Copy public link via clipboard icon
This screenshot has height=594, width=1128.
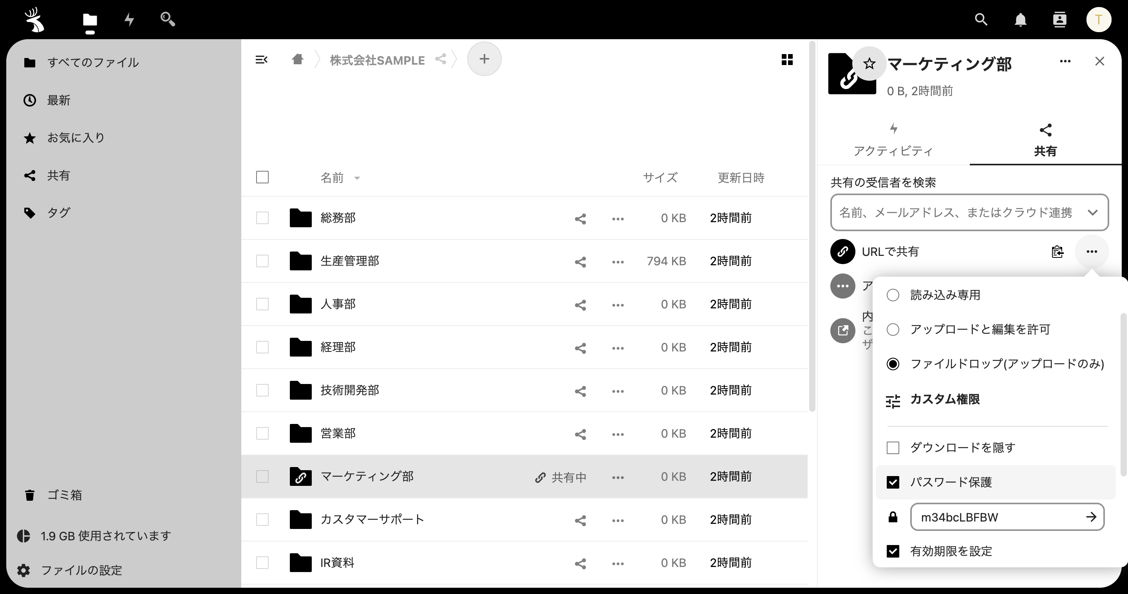[x=1057, y=252]
